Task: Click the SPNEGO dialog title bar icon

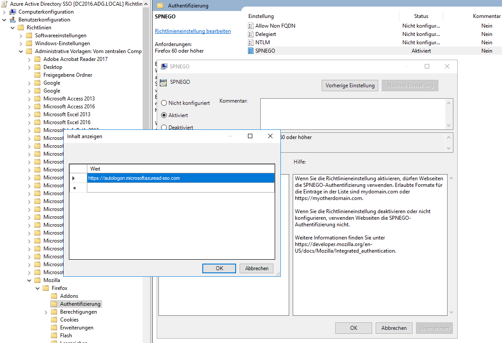Action: tap(164, 67)
